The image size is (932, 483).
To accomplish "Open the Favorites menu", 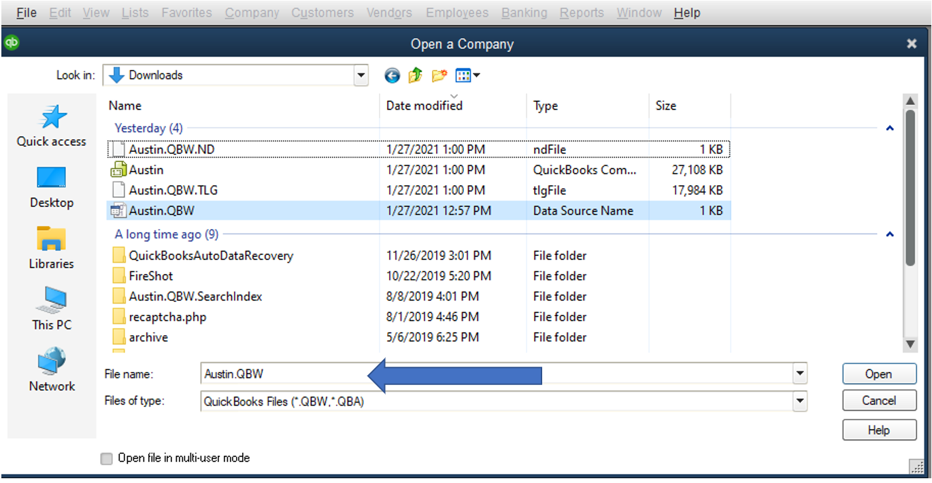I will (x=186, y=13).
